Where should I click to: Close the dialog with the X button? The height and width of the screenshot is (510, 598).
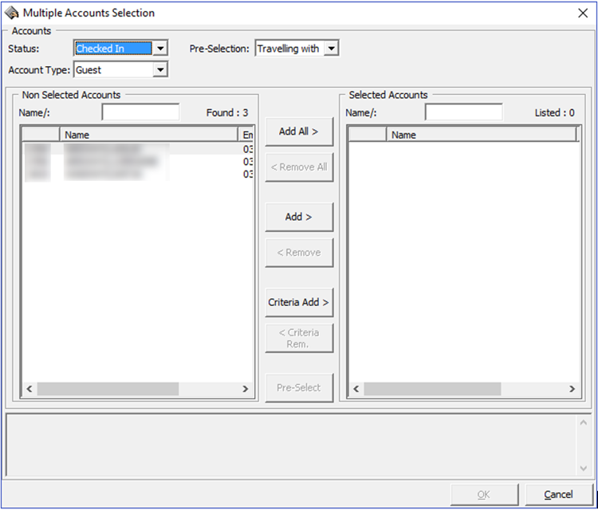[582, 13]
